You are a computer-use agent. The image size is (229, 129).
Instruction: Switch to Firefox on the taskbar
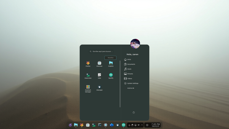[x=82, y=125]
